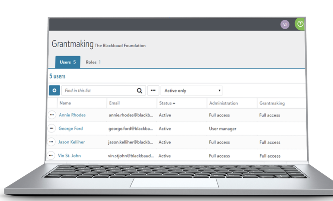Open Annie Rhodes user link
Viewport: 333px width, 201px height.
[x=72, y=115]
